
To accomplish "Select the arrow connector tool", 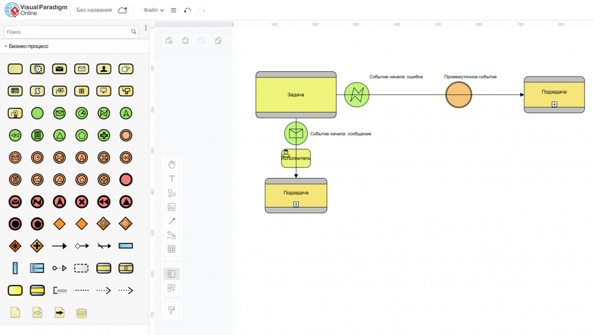I will coord(172,221).
